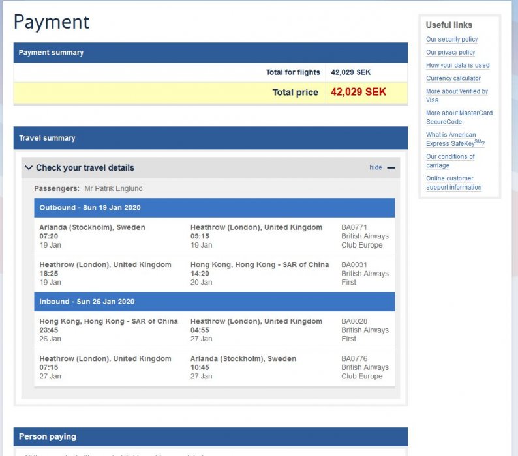Click passenger name Mr Patrik Englund
518x456 pixels.
click(x=114, y=188)
